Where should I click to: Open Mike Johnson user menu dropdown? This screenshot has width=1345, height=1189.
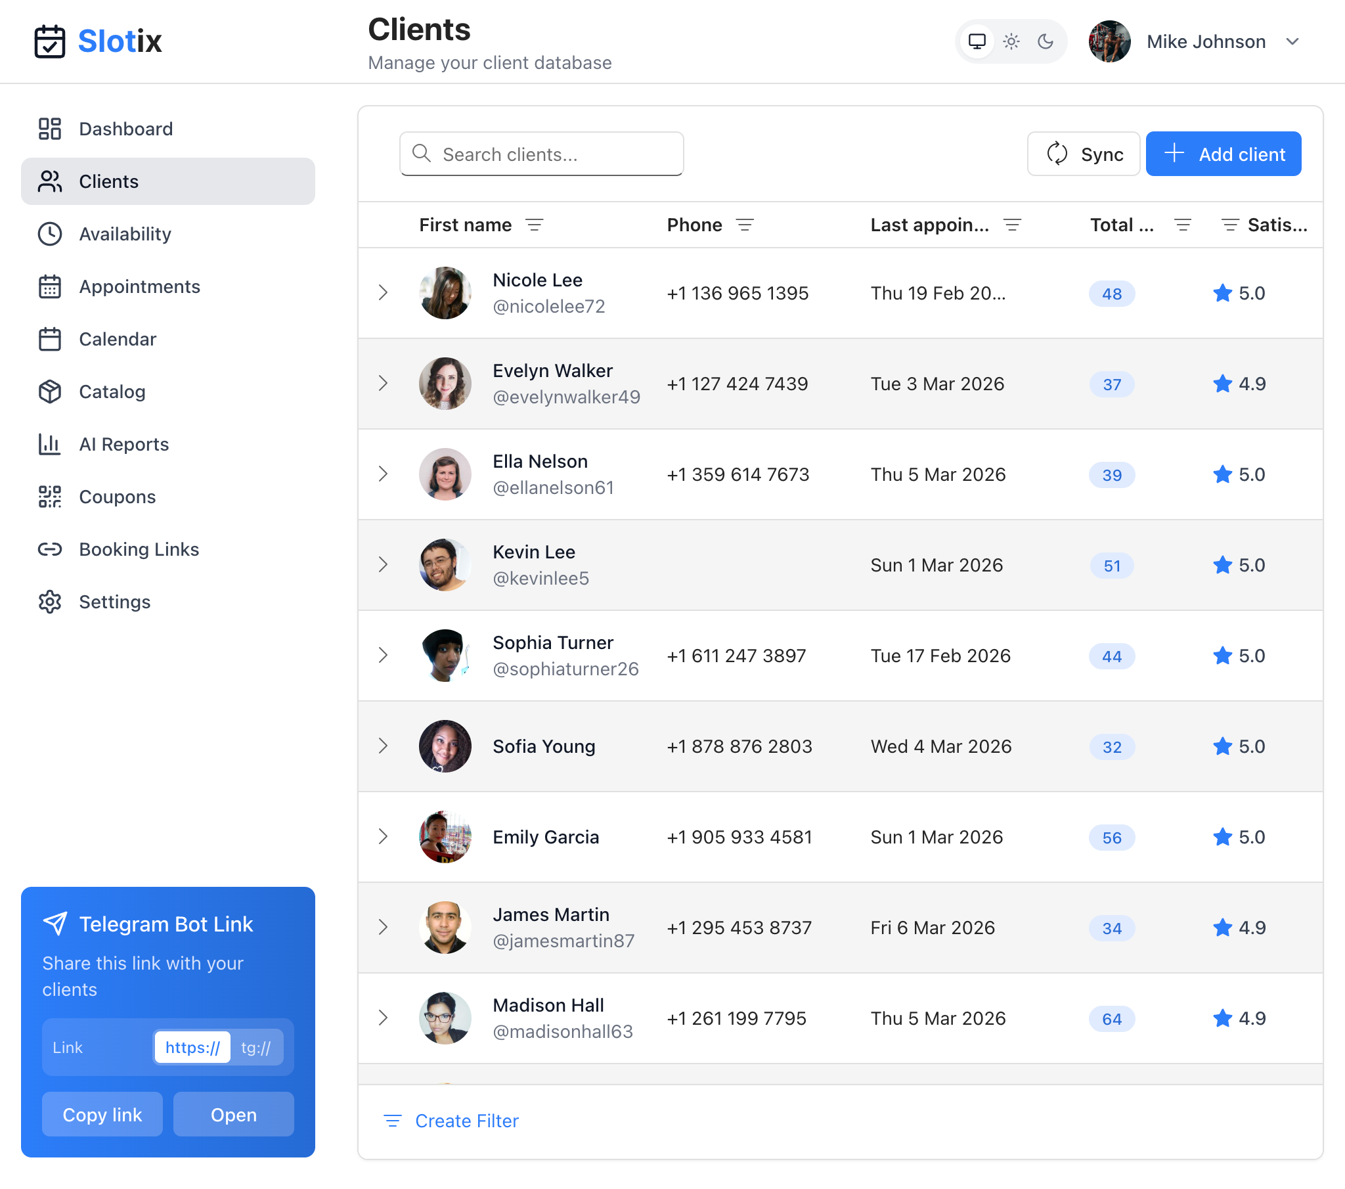click(x=1292, y=41)
